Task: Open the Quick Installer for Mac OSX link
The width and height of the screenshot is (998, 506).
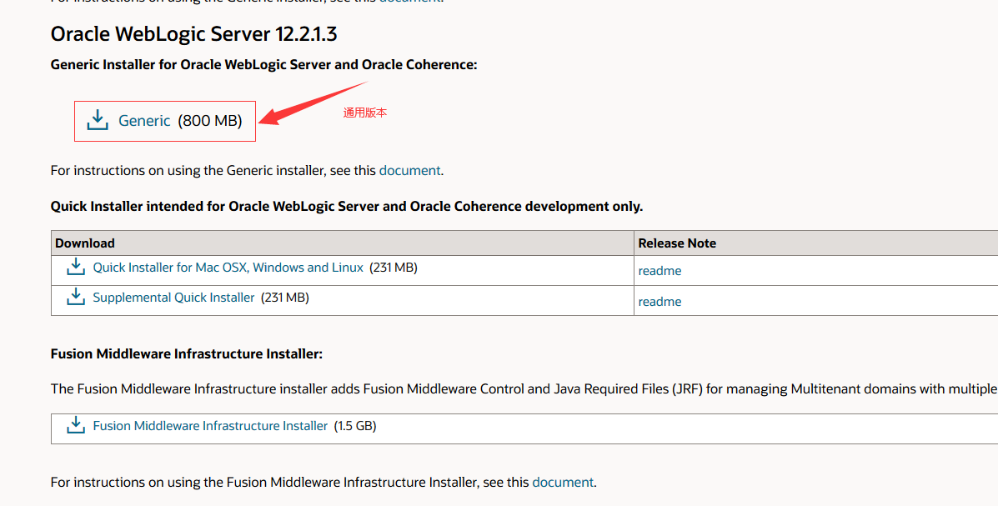Action: point(228,267)
